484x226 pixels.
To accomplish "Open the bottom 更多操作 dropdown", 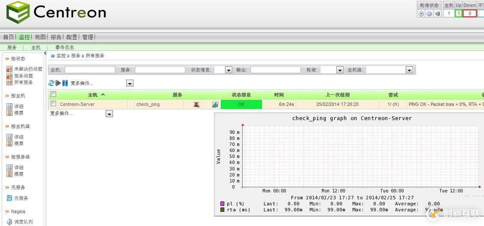I will (109, 114).
